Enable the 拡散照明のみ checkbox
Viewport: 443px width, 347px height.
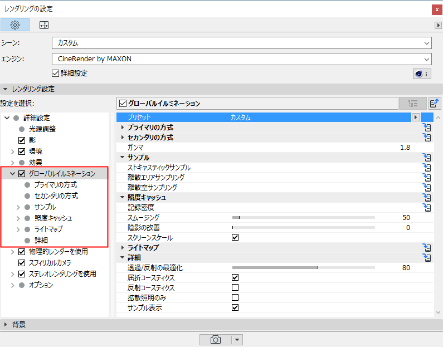pyautogui.click(x=235, y=297)
